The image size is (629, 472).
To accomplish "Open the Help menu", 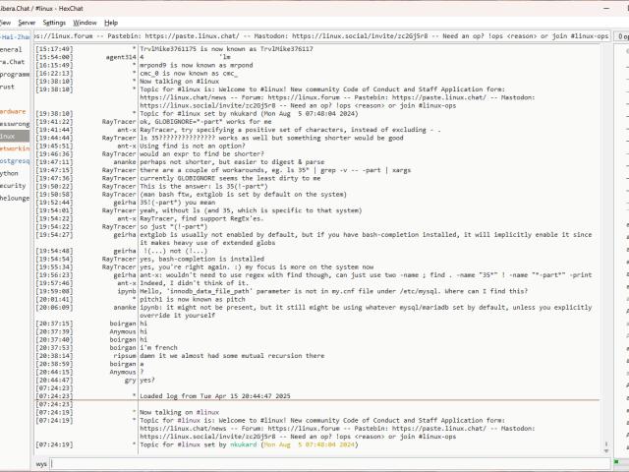I will (111, 22).
